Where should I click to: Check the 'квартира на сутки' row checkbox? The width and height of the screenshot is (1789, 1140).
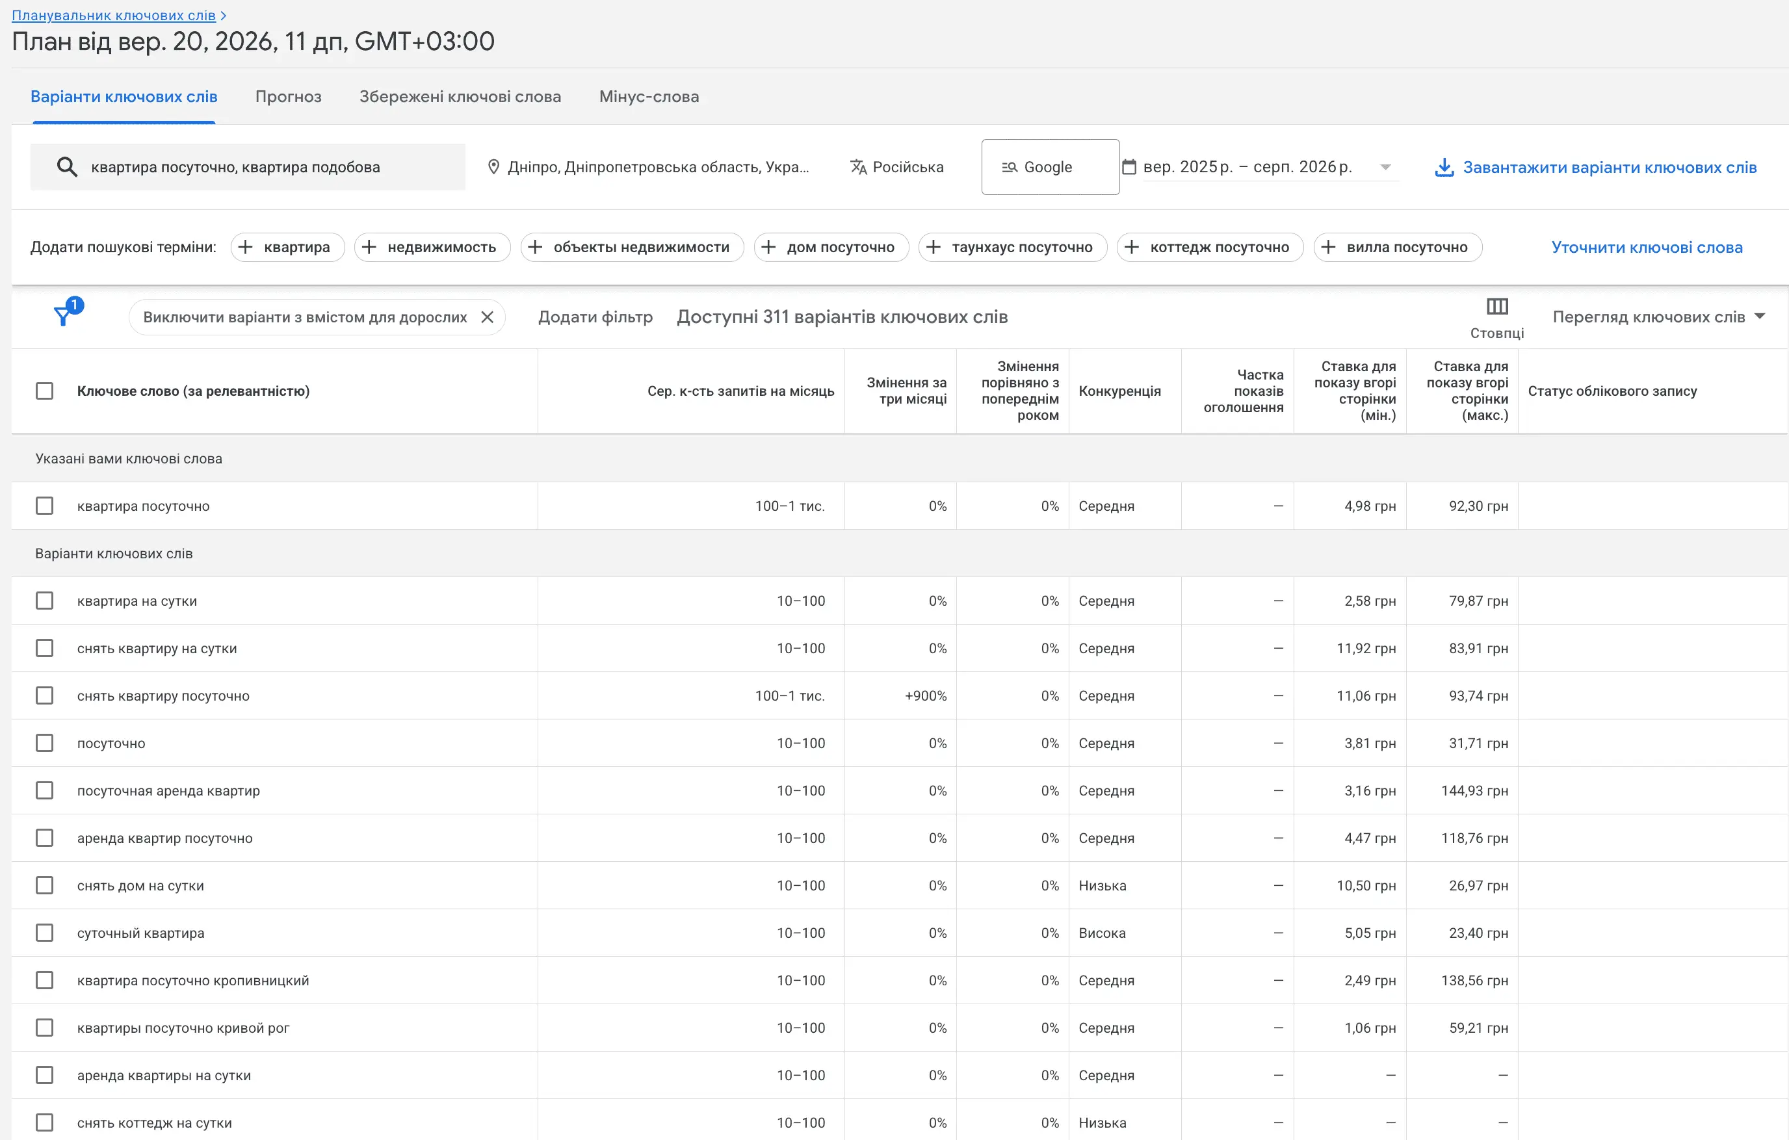(x=45, y=601)
